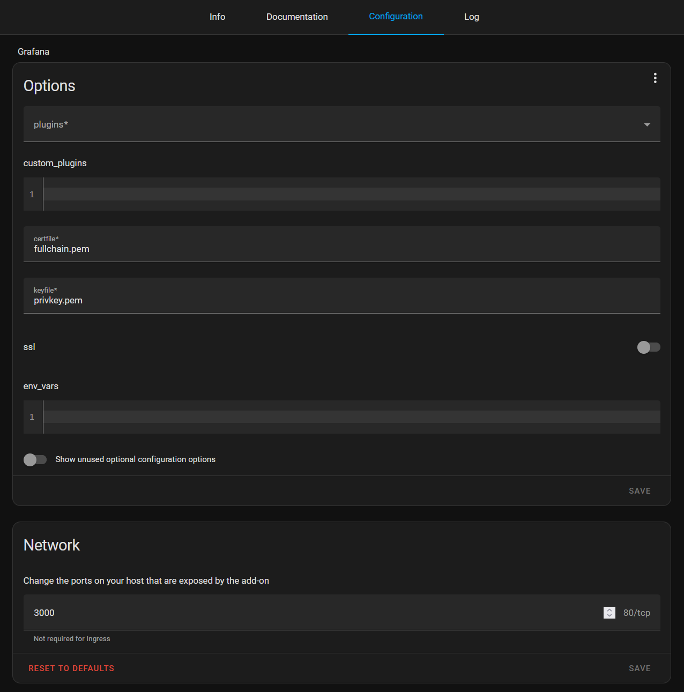Switch to the Info tab
Image resolution: width=684 pixels, height=692 pixels.
(x=217, y=17)
